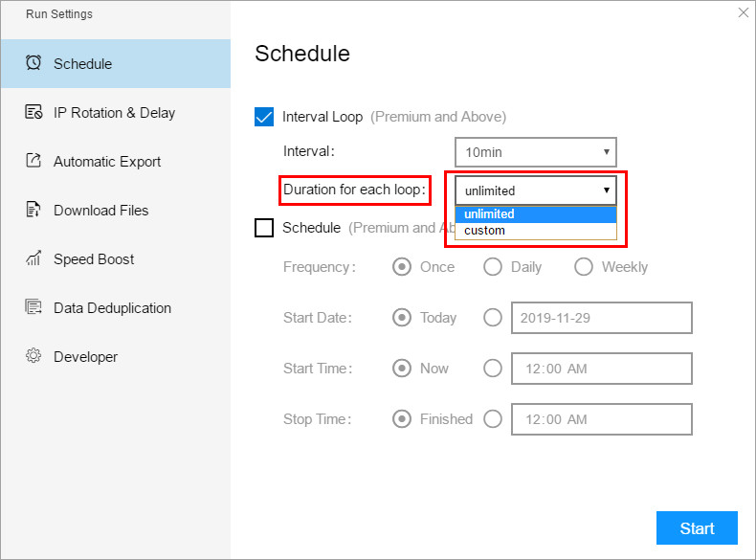756x560 pixels.
Task: Collapse the Duration for each loop dropdown
Action: (x=536, y=190)
